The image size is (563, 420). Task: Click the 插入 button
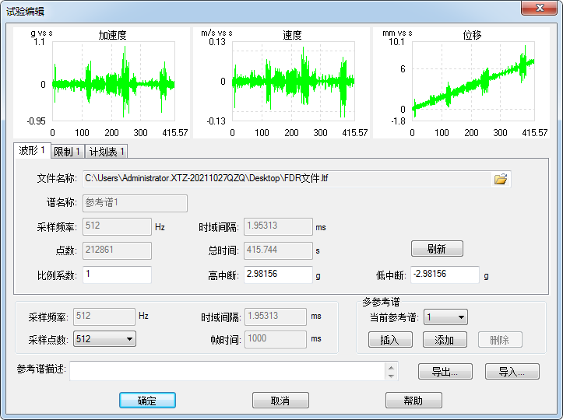tap(389, 340)
